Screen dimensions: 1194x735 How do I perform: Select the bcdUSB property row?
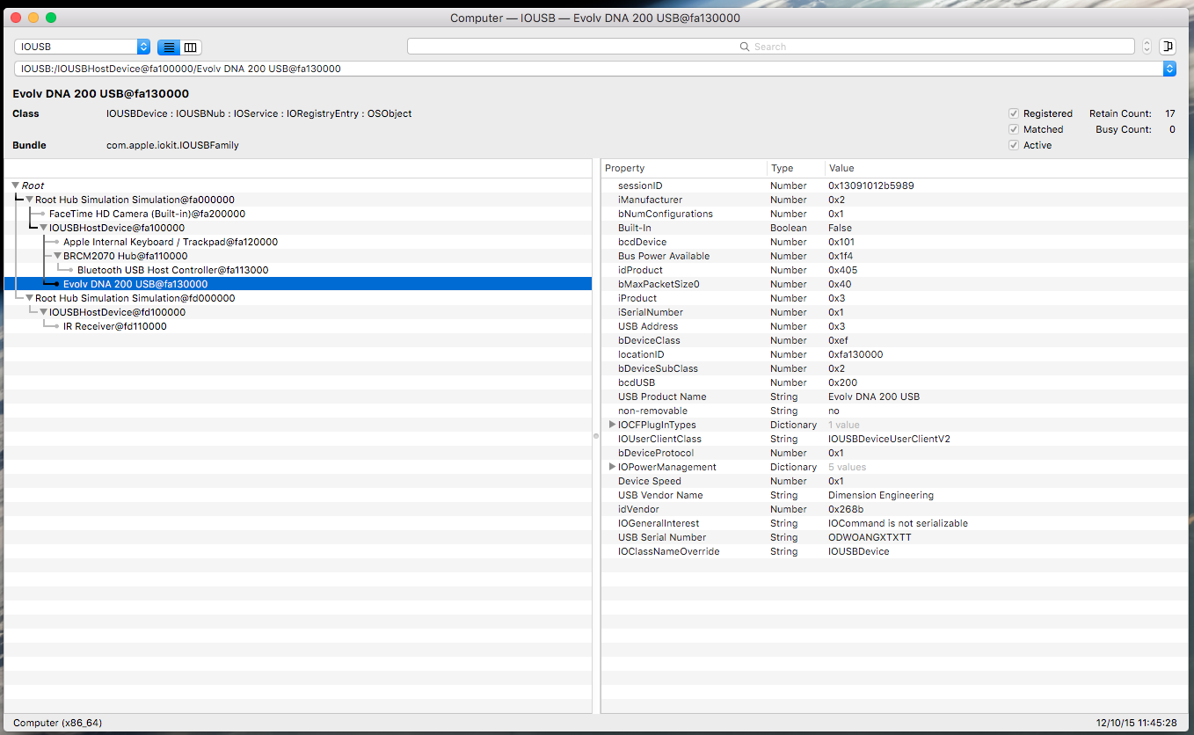pyautogui.click(x=894, y=382)
